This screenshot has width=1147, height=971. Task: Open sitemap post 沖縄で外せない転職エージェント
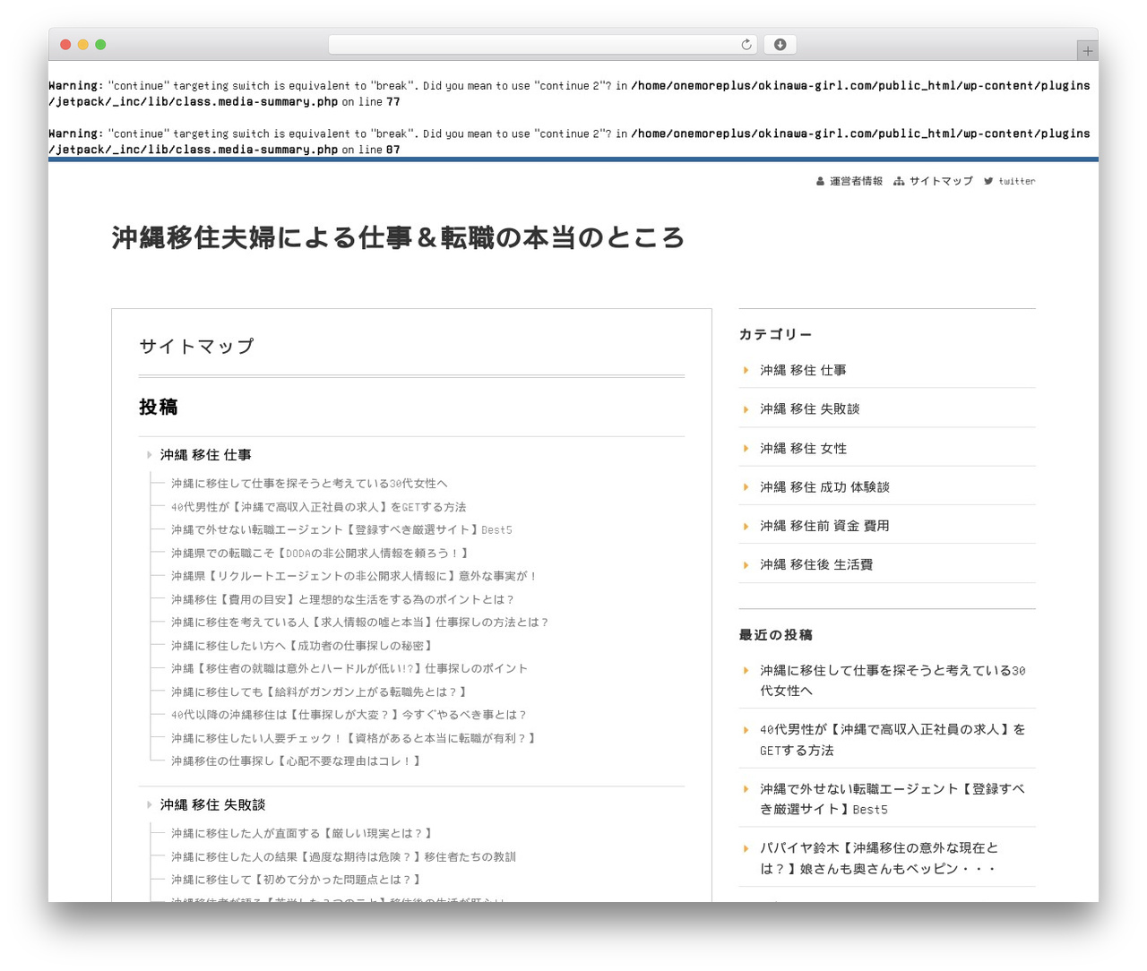341,530
